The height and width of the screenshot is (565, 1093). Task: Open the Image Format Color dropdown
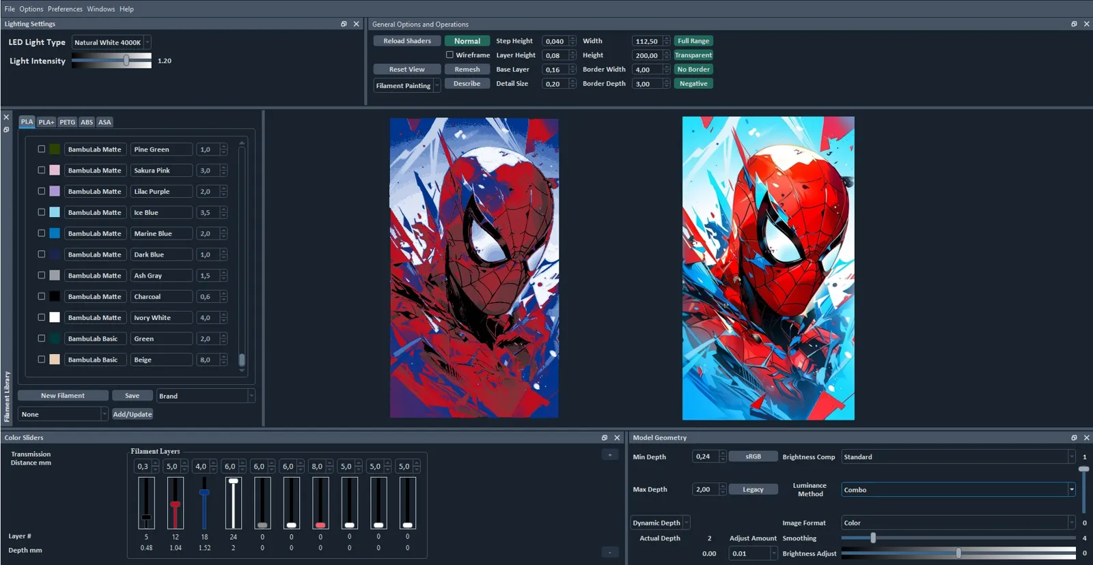(958, 523)
